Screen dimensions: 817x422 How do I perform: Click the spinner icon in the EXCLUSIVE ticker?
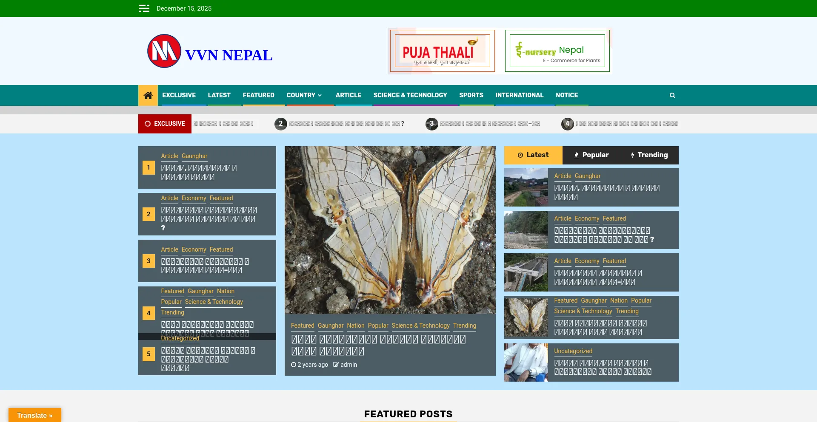147,124
